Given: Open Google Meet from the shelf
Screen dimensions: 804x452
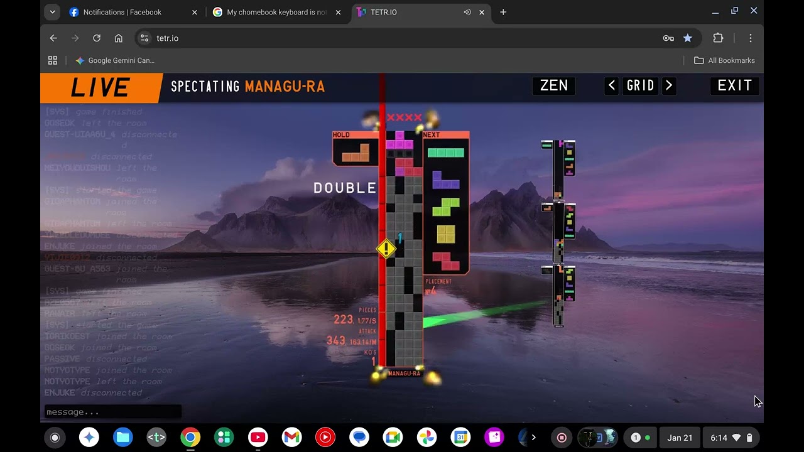Looking at the screenshot, I should [x=393, y=438].
